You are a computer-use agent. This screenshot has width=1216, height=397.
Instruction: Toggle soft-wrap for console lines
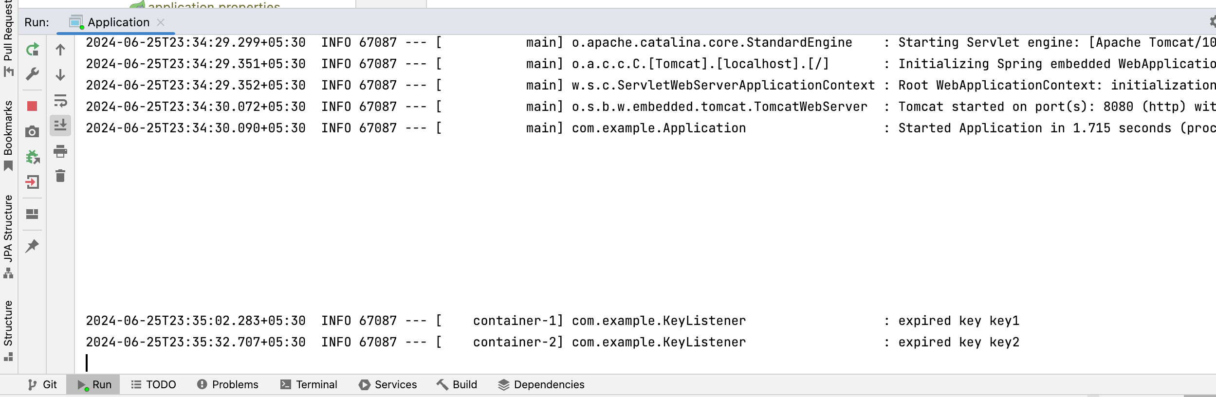tap(60, 100)
